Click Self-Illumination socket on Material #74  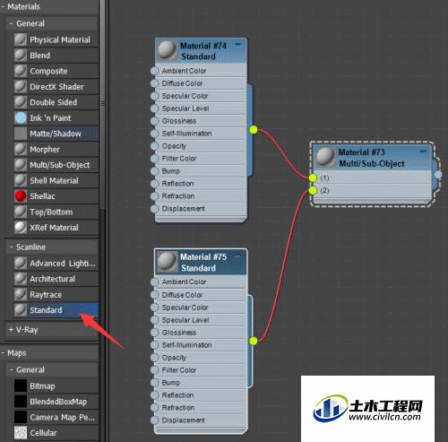click(x=154, y=134)
